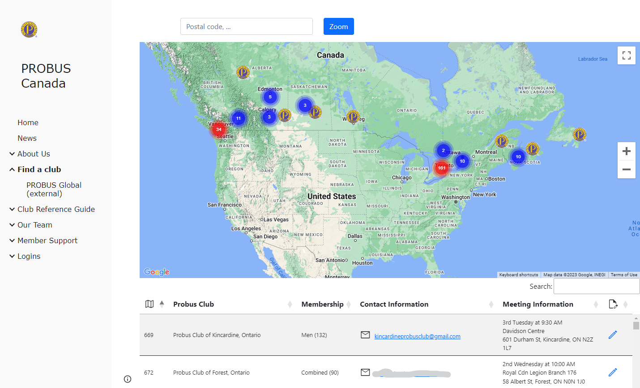Zoom out on the map
Screen dimensions: 640x388
[x=627, y=169]
